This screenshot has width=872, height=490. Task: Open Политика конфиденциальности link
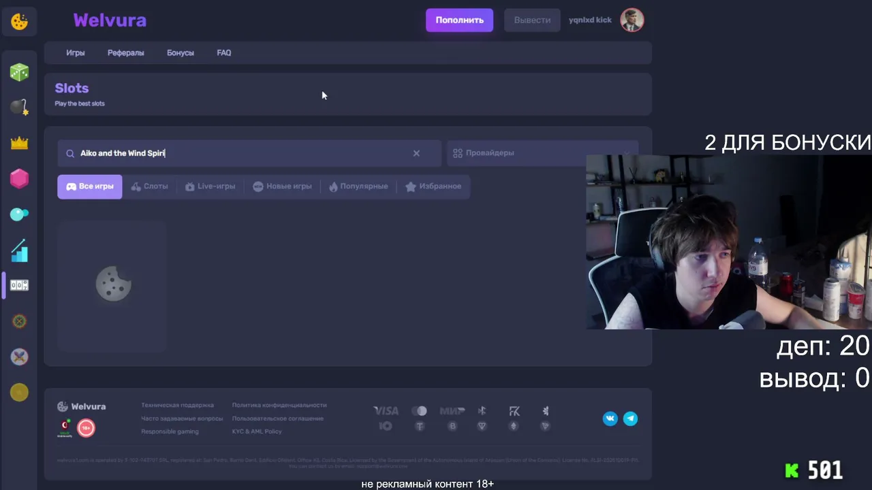pyautogui.click(x=279, y=406)
